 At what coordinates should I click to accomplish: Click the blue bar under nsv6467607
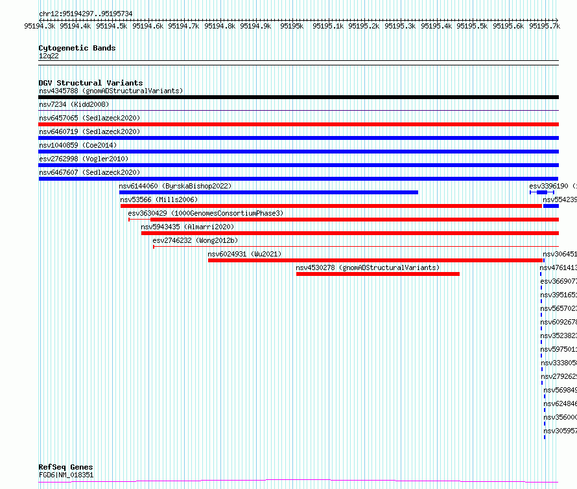pos(298,179)
